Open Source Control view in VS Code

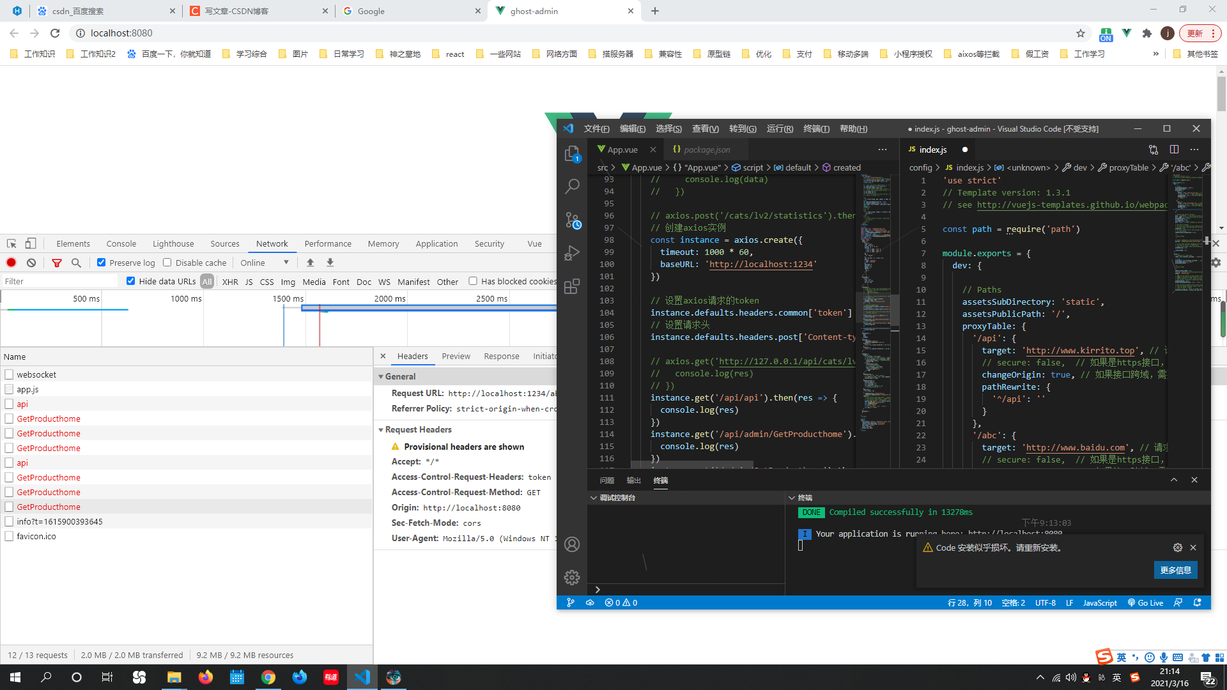pyautogui.click(x=571, y=220)
